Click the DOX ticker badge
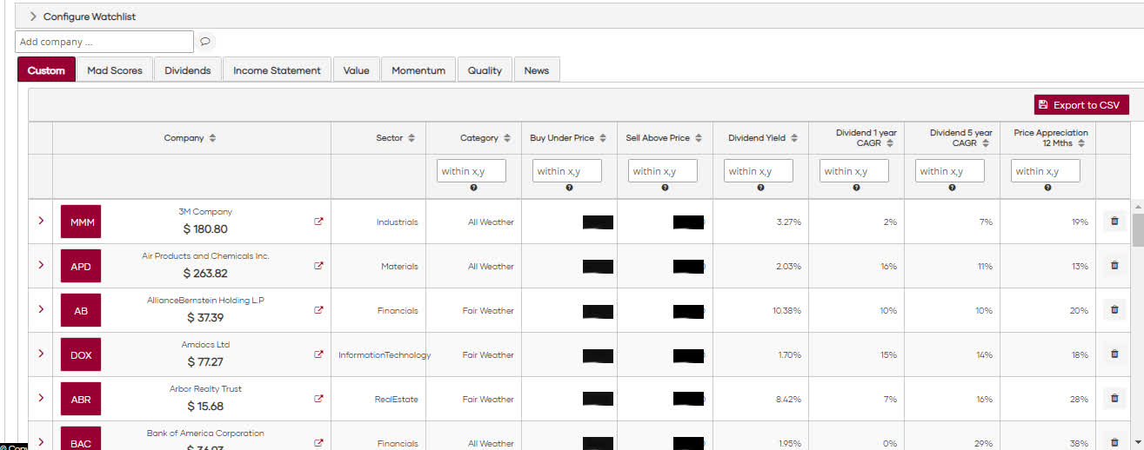 pos(81,354)
